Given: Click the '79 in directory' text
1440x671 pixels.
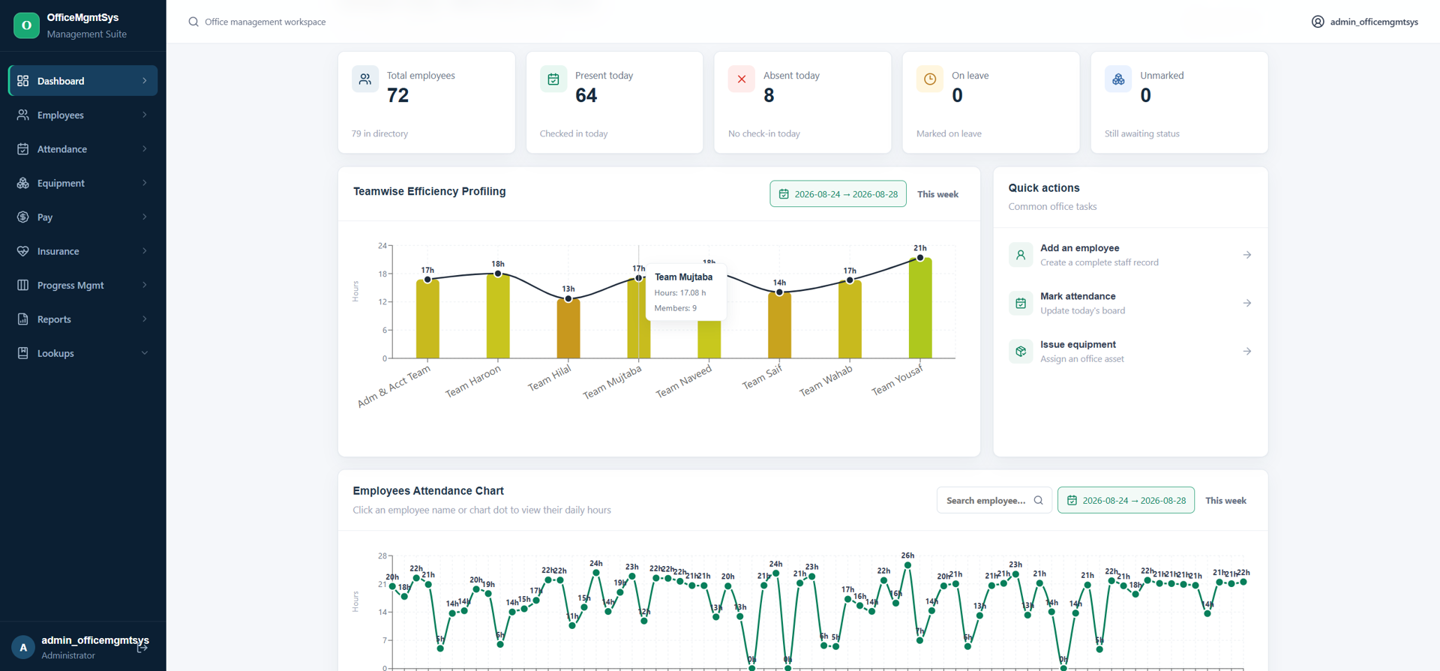Looking at the screenshot, I should point(379,133).
